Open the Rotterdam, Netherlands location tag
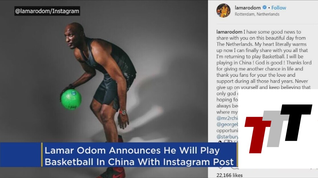318x178 pixels. (x=257, y=14)
